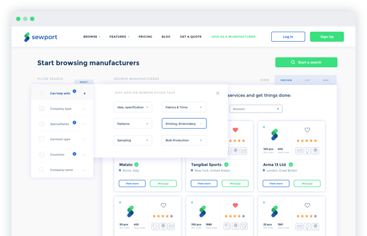367x236 pixels.
Task: Favorite Arma 13 Ltd with heart
Action: [x=307, y=130]
